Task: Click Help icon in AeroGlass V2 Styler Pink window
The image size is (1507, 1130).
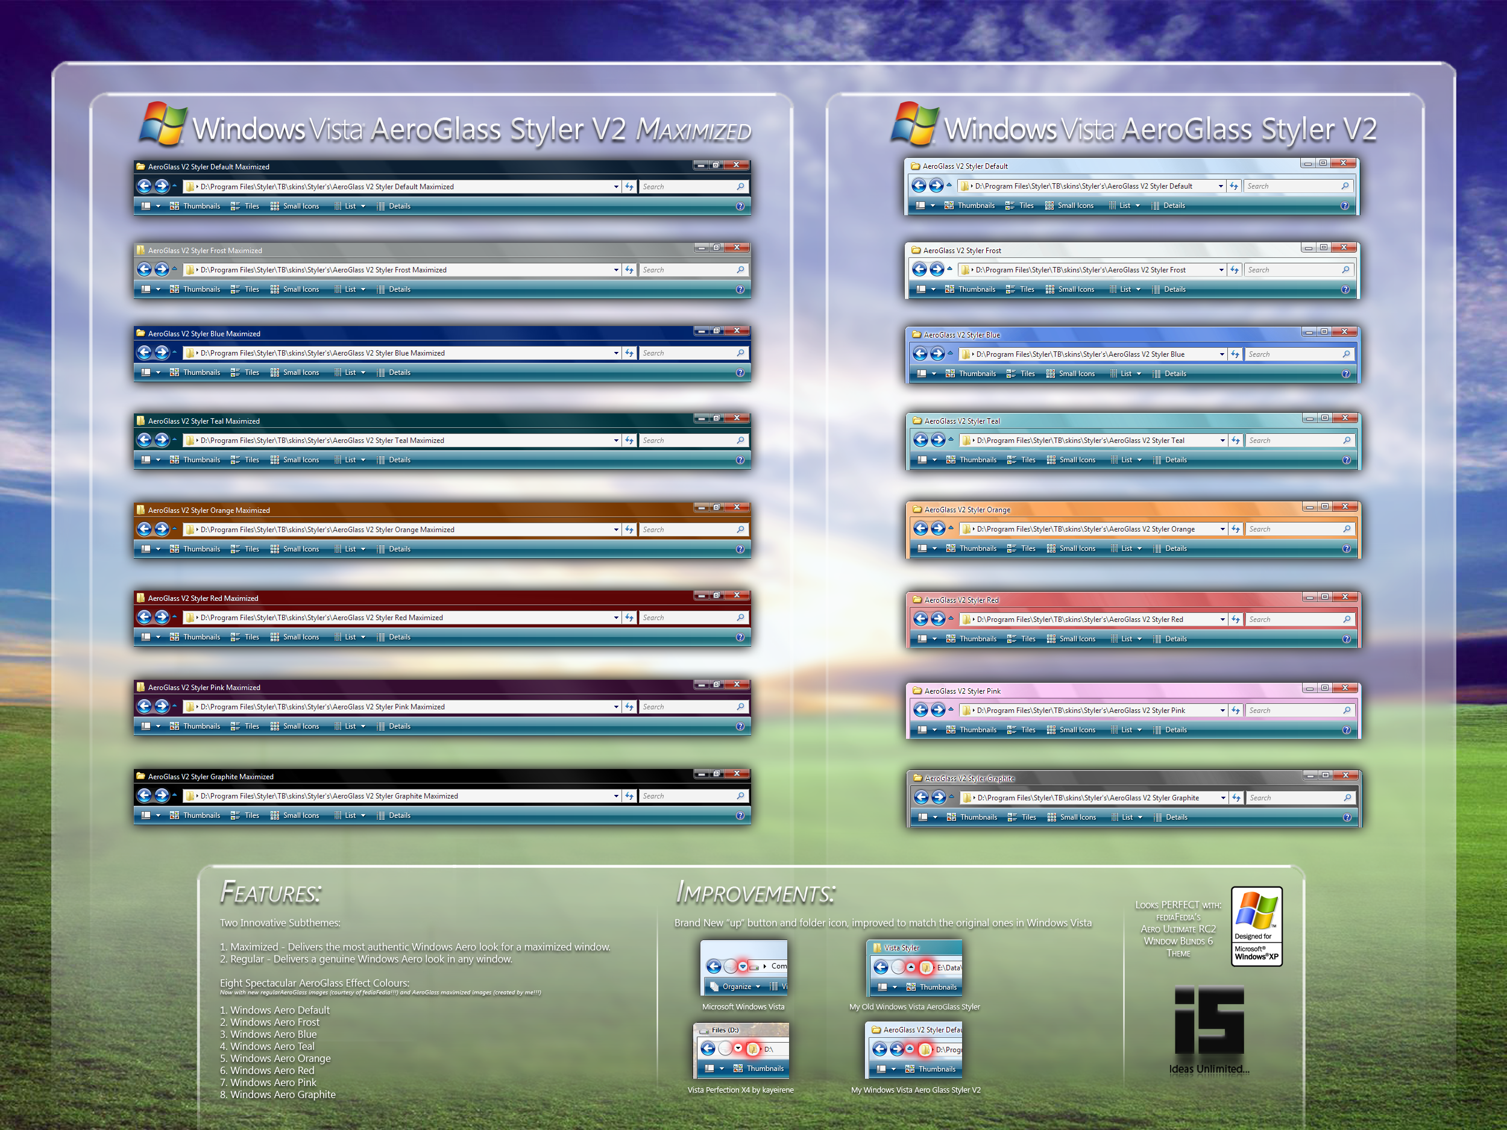Action: [1346, 730]
